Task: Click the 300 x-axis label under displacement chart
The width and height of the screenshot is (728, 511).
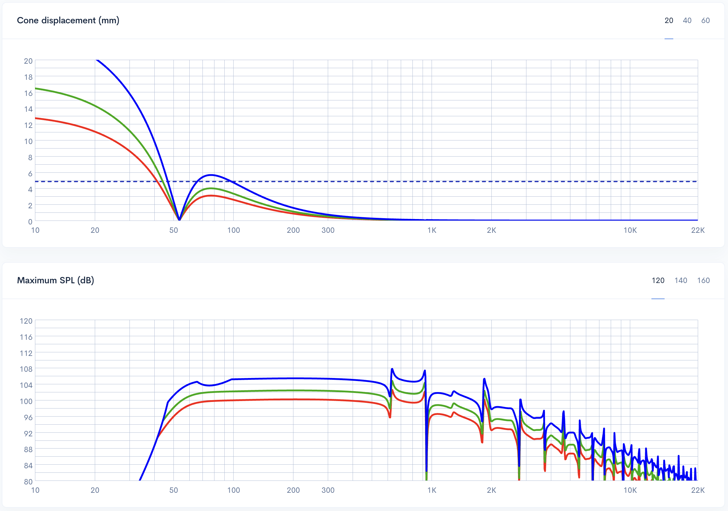Action: pyautogui.click(x=328, y=230)
